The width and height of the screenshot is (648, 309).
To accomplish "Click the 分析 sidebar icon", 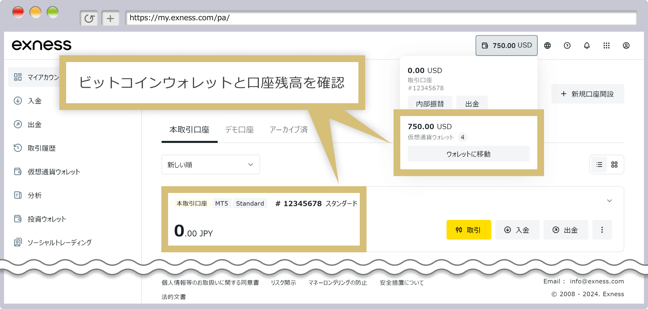I will [18, 195].
